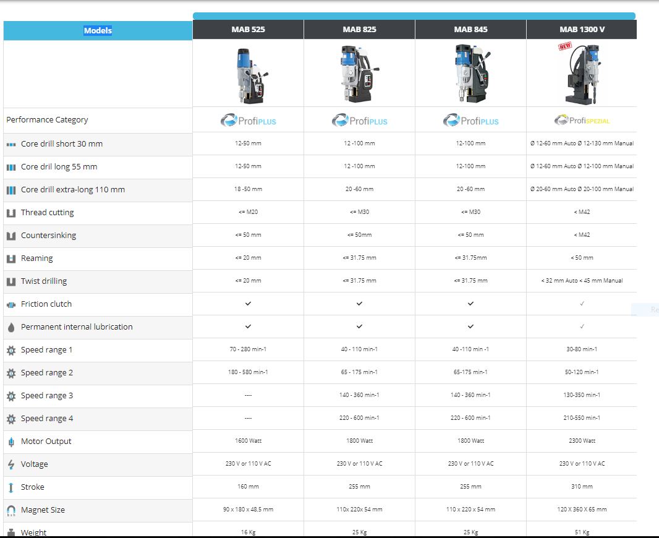659x538 pixels.
Task: Click the 70 - 280 min-1 speed cell
Action: (248, 349)
